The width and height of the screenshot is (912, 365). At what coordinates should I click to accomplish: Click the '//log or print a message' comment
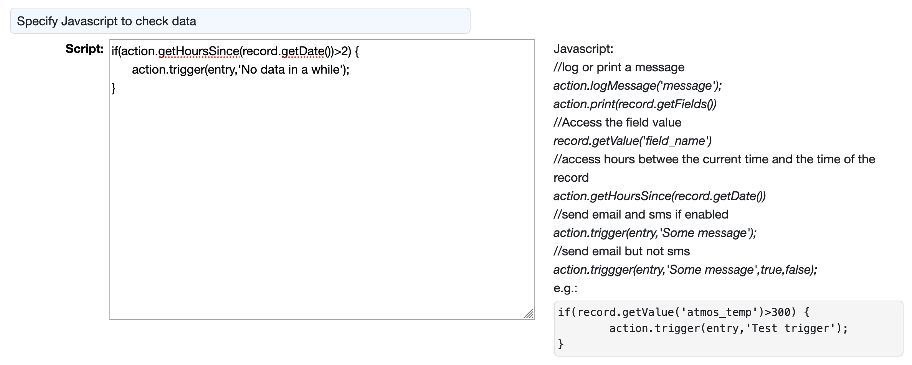click(619, 67)
